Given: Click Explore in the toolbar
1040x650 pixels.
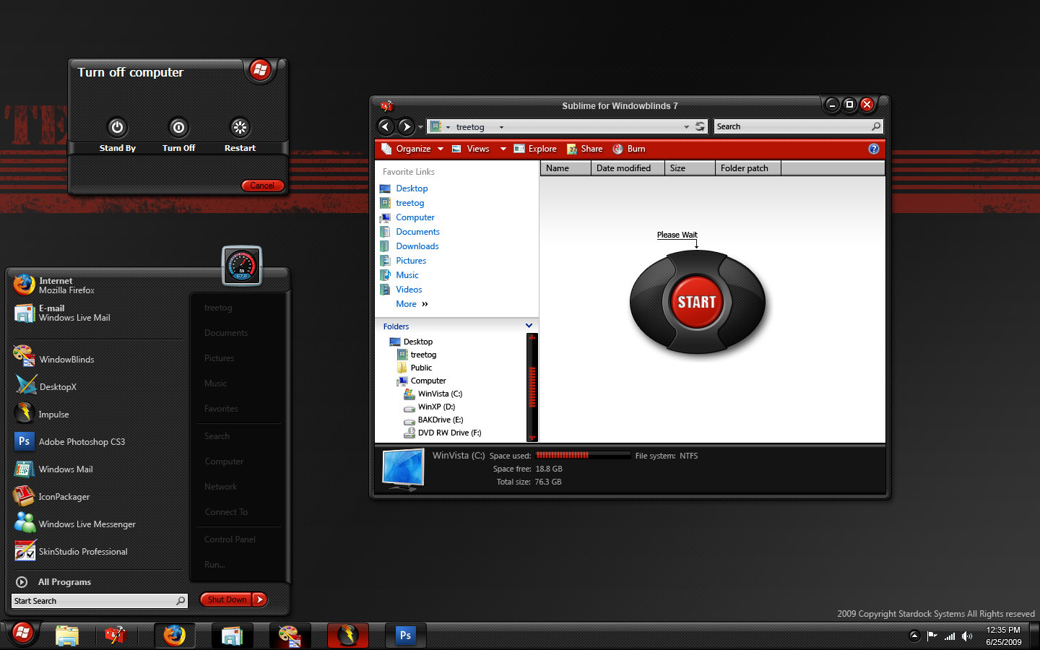Looking at the screenshot, I should coord(535,149).
